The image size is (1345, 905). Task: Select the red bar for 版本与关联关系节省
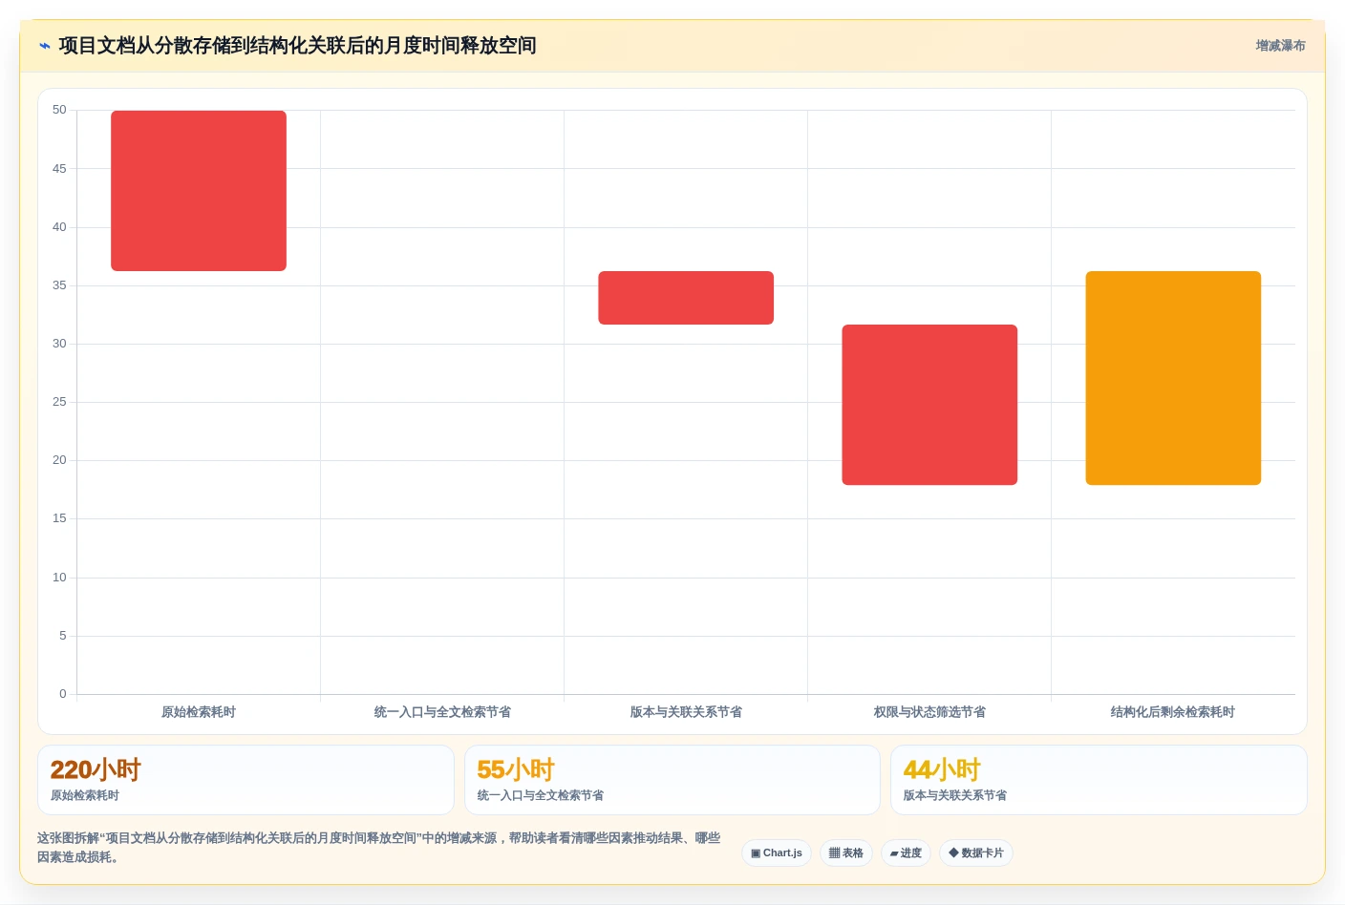tap(686, 298)
